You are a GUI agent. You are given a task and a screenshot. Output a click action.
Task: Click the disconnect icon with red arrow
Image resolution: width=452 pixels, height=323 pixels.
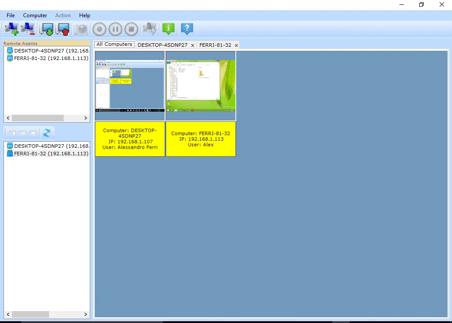[63, 29]
